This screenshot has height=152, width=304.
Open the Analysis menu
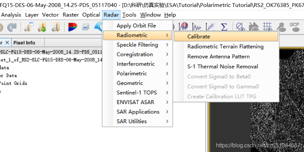pyautogui.click(x=11, y=15)
